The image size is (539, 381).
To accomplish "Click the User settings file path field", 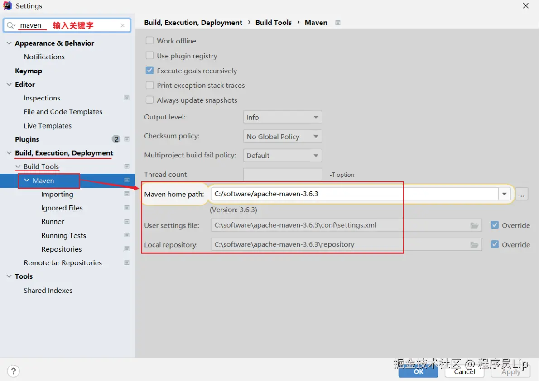I will [346, 225].
